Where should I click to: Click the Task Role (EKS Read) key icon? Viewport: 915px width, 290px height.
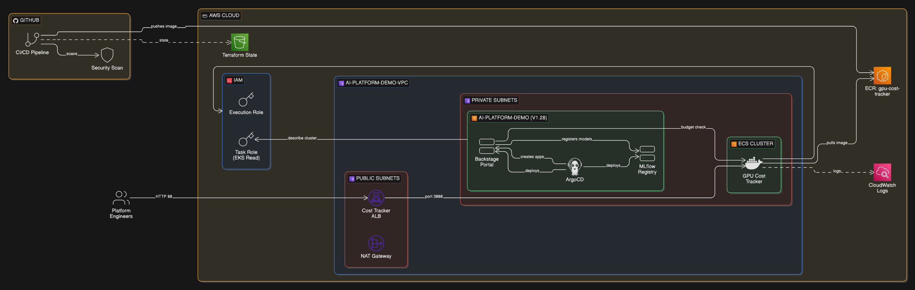(x=246, y=139)
